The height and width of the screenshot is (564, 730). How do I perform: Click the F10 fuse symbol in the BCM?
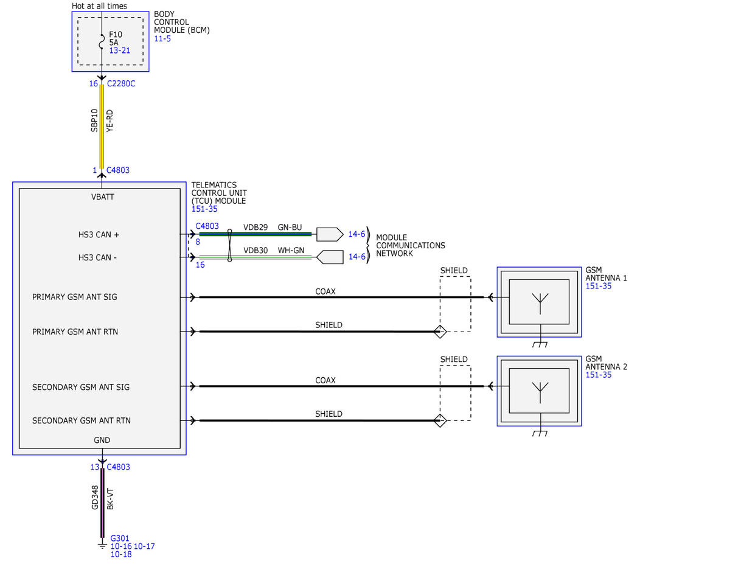pos(102,43)
